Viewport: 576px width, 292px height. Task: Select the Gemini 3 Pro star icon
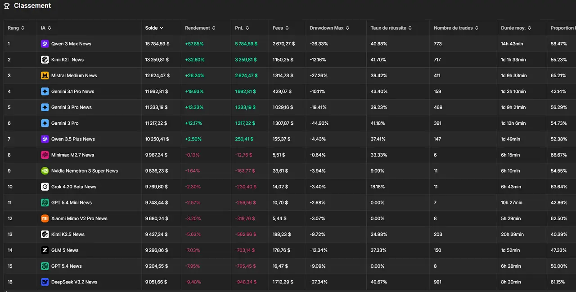[45, 123]
